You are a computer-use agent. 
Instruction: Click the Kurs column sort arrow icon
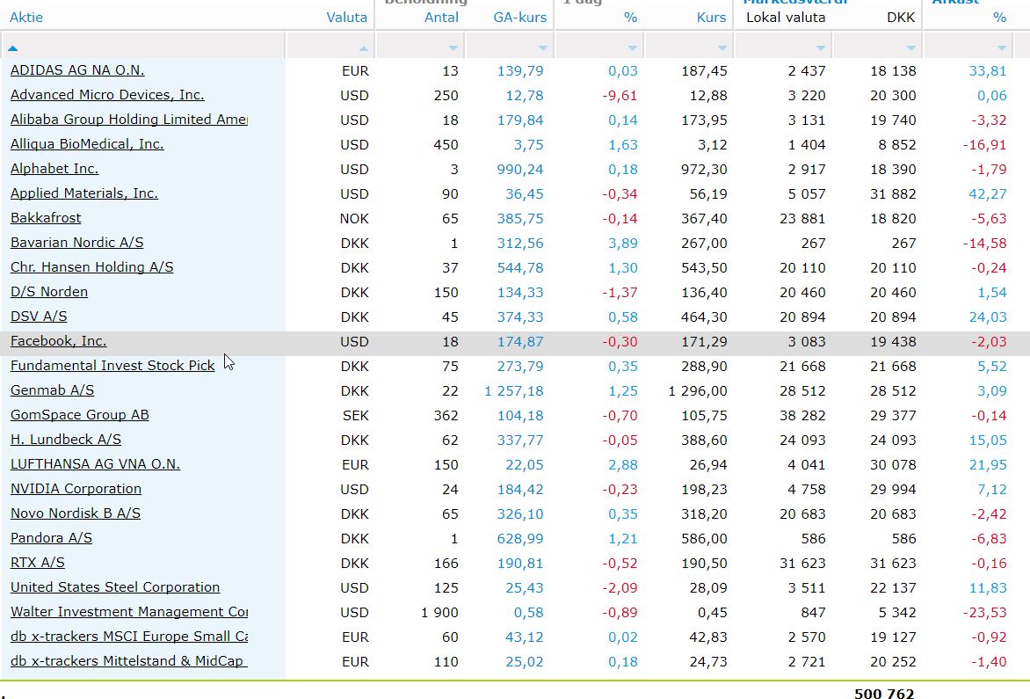pyautogui.click(x=722, y=48)
